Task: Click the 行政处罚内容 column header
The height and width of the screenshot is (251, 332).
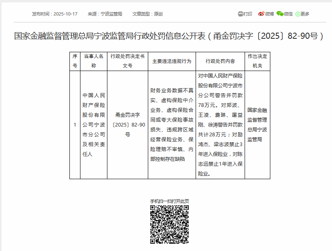Action: [220, 61]
